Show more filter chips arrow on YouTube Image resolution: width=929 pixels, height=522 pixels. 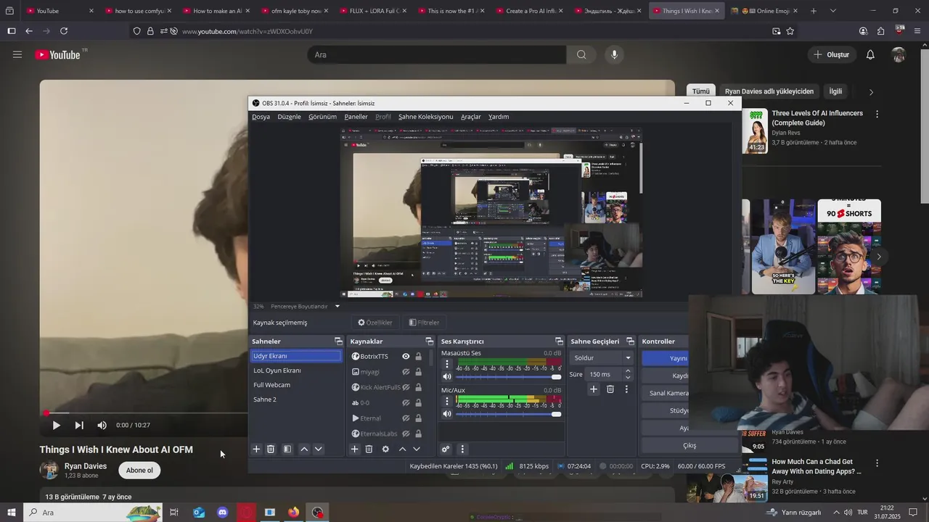pyautogui.click(x=871, y=92)
